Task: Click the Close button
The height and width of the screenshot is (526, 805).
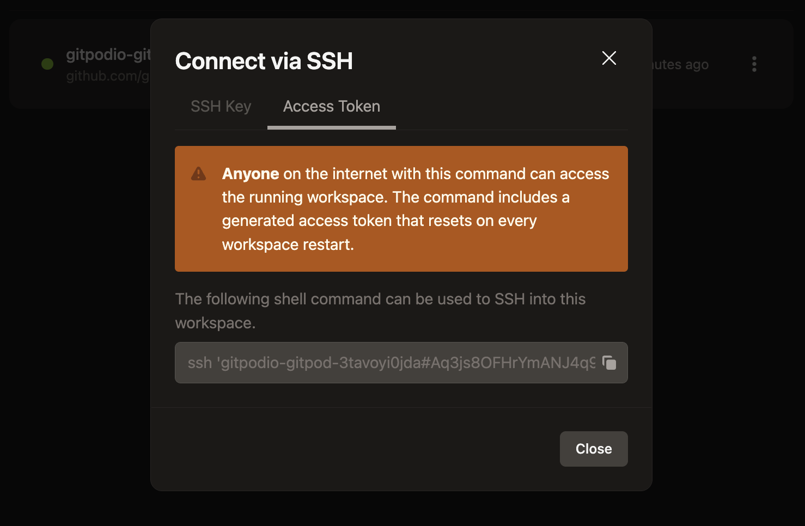Action: click(593, 449)
